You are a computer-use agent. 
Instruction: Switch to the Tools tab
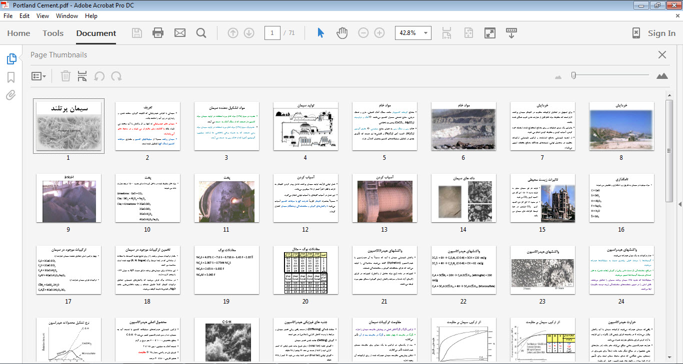[53, 33]
